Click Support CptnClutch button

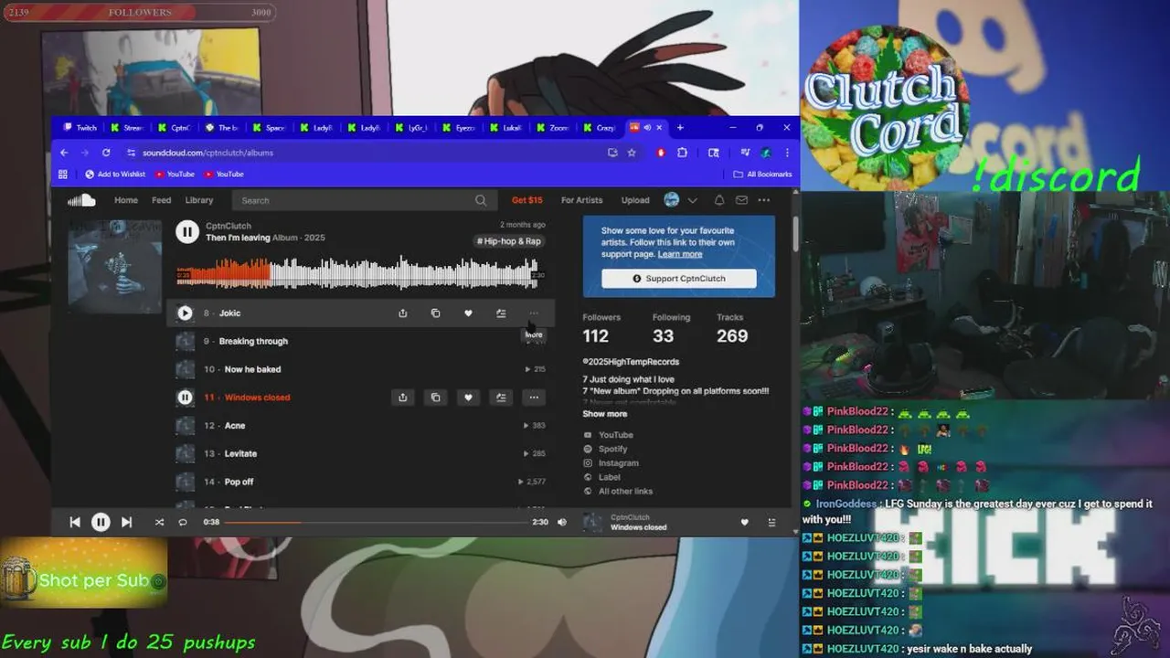click(x=679, y=279)
